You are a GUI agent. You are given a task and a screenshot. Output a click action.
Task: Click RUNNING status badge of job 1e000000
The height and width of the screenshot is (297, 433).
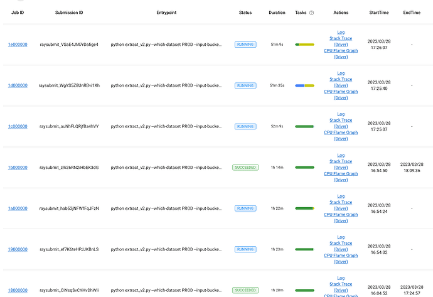245,45
